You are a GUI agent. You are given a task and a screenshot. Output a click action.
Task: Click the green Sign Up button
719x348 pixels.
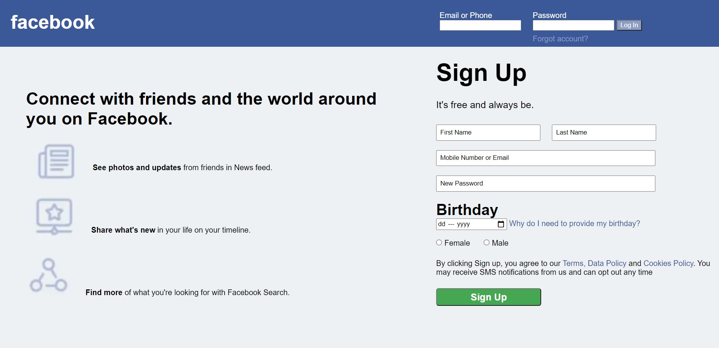pyautogui.click(x=488, y=297)
